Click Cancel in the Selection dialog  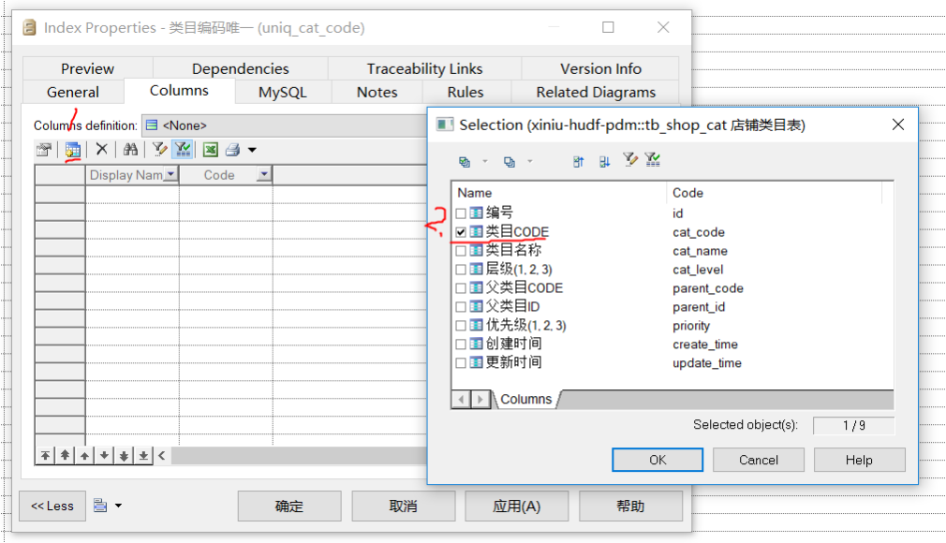coord(759,460)
